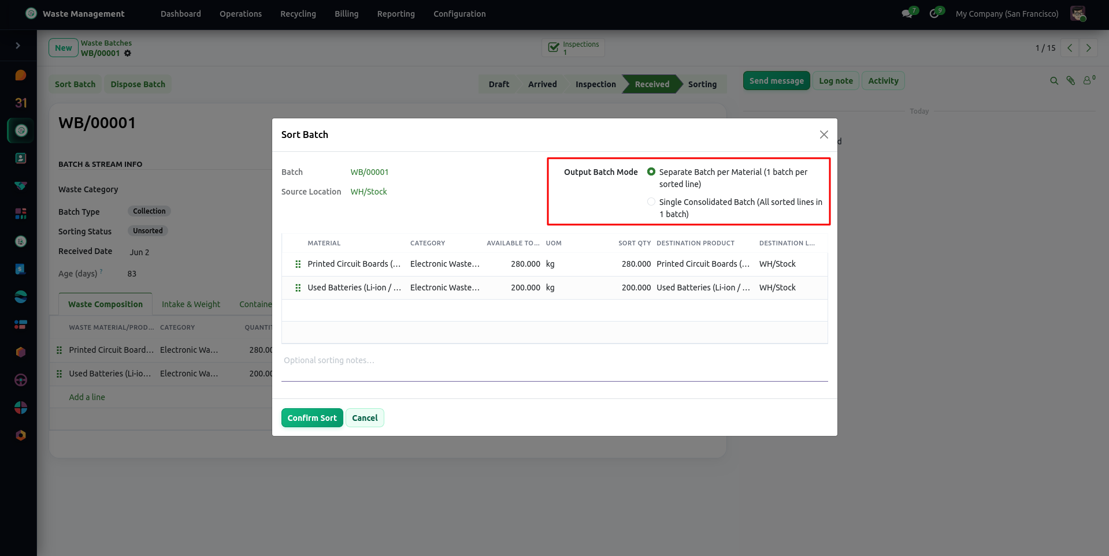This screenshot has width=1109, height=556.
Task: Show followers icon in the chatter
Action: [x=1088, y=81]
